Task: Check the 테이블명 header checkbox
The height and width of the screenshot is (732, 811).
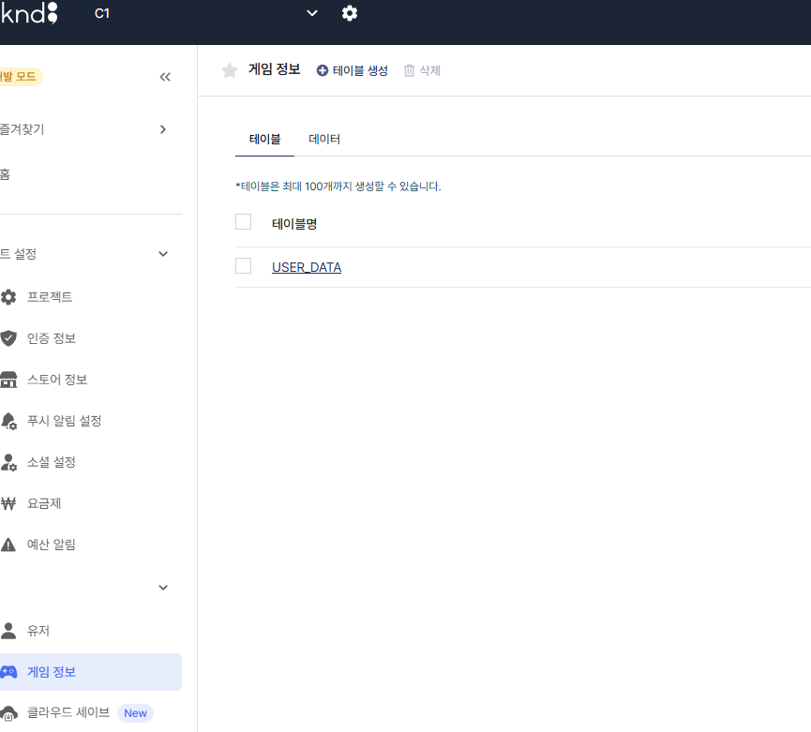Action: coord(243,222)
